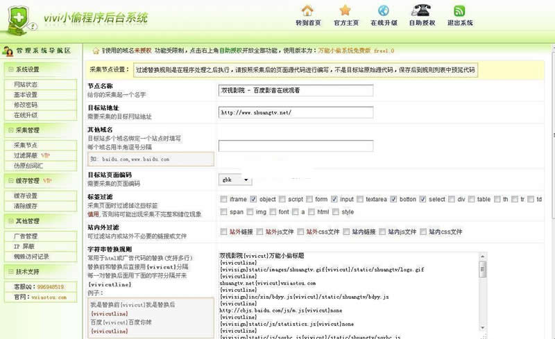Enable the iframe tag filter checkbox
The width and height of the screenshot is (555, 339).
point(223,200)
